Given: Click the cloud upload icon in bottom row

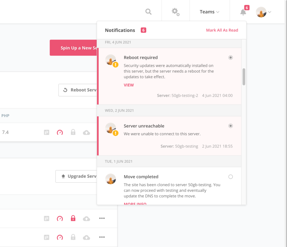Looking at the screenshot, I should pos(87,237).
